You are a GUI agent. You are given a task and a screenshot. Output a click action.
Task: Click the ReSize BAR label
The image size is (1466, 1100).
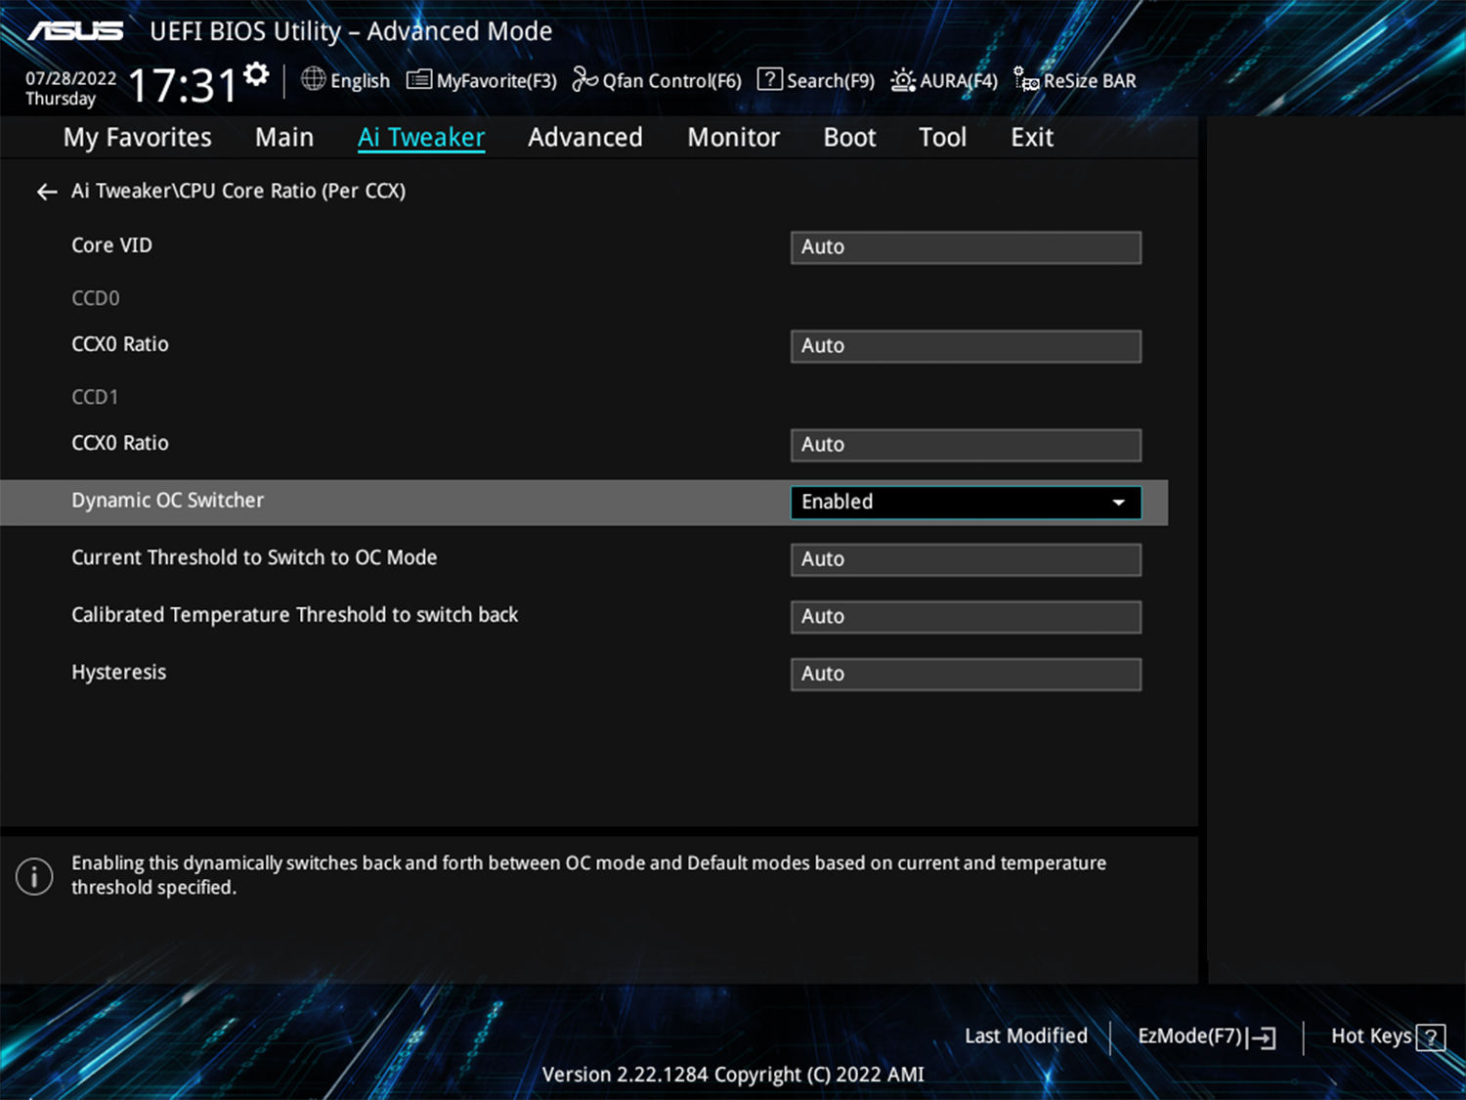(x=1090, y=81)
